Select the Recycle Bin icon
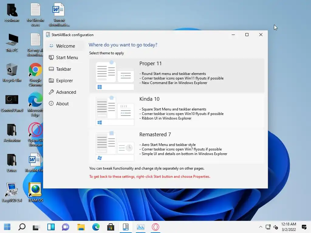Screen dimensions: 311x233 tap(12, 73)
